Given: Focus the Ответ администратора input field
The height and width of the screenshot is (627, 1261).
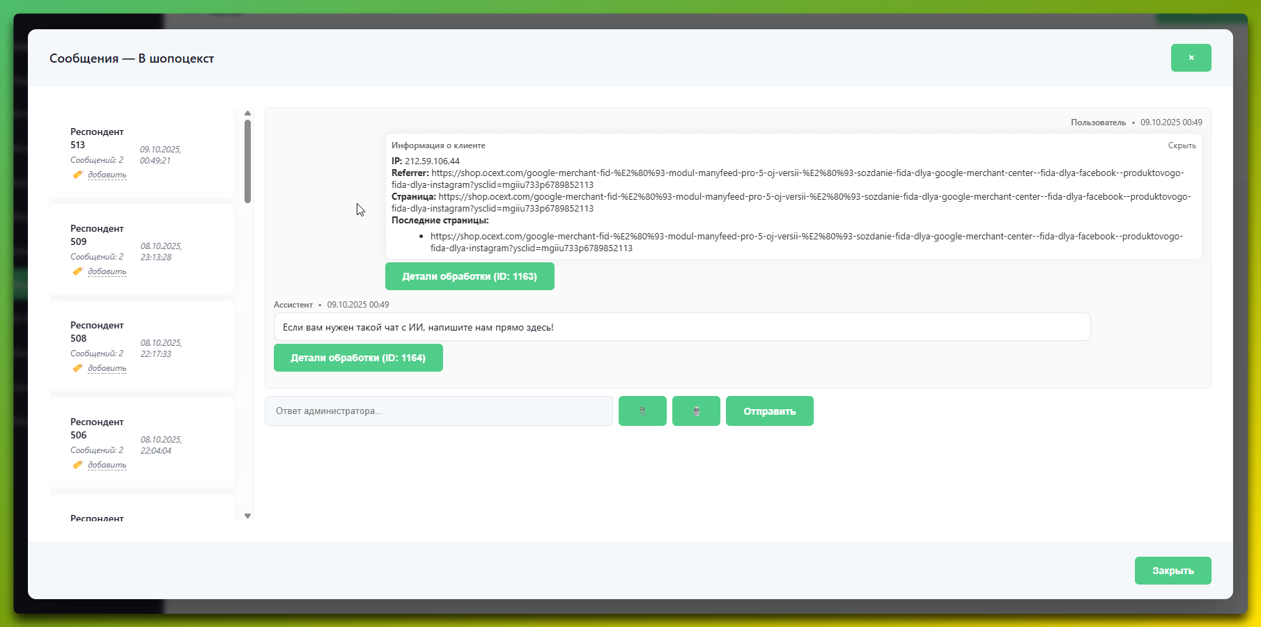Looking at the screenshot, I should click(439, 411).
